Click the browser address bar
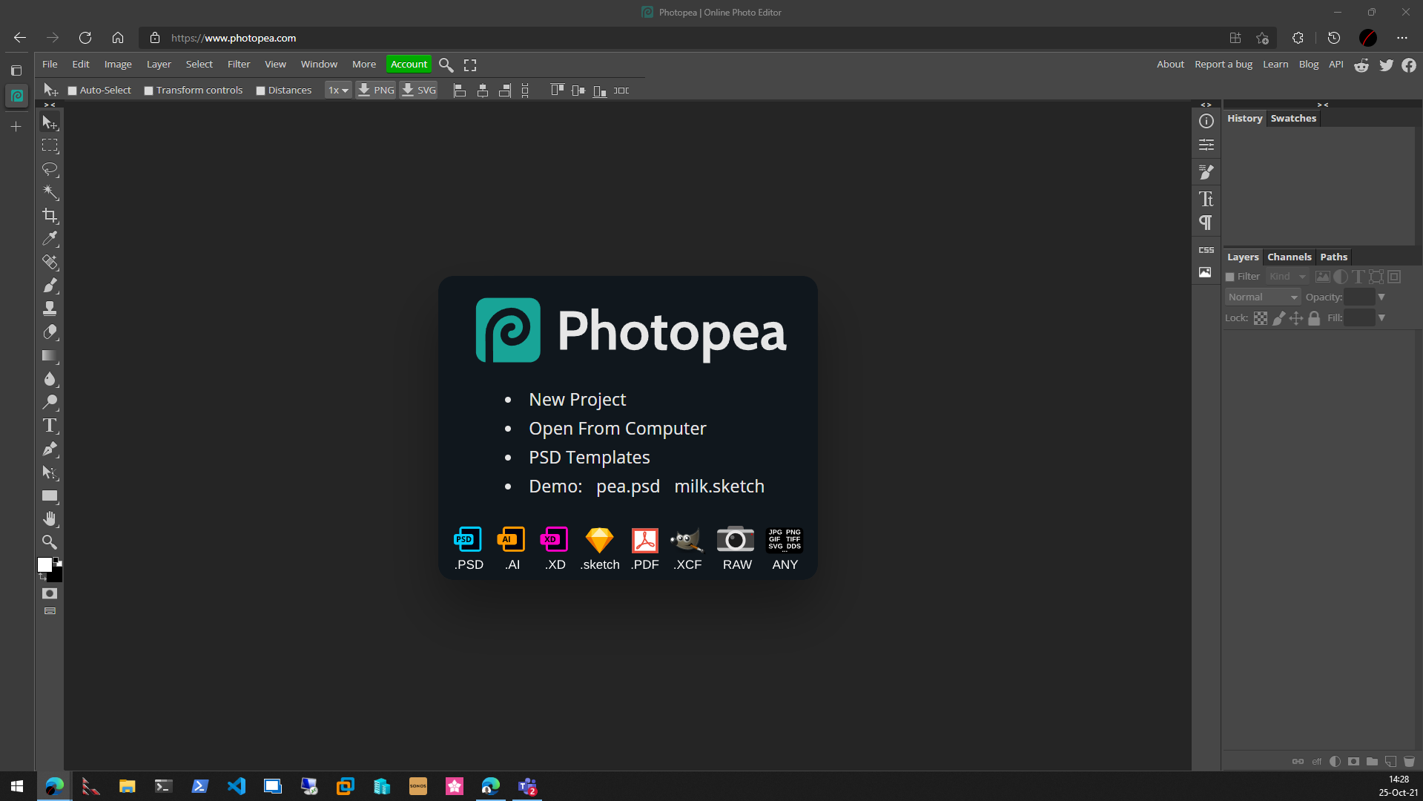This screenshot has width=1423, height=801. click(371, 38)
